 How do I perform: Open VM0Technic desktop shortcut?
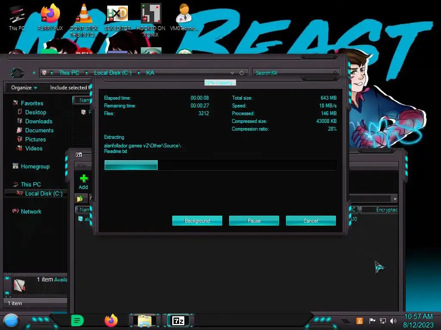(x=184, y=17)
